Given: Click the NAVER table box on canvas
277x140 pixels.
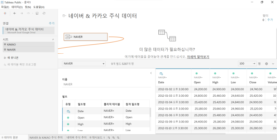Looking at the screenshot, I should 86,37.
